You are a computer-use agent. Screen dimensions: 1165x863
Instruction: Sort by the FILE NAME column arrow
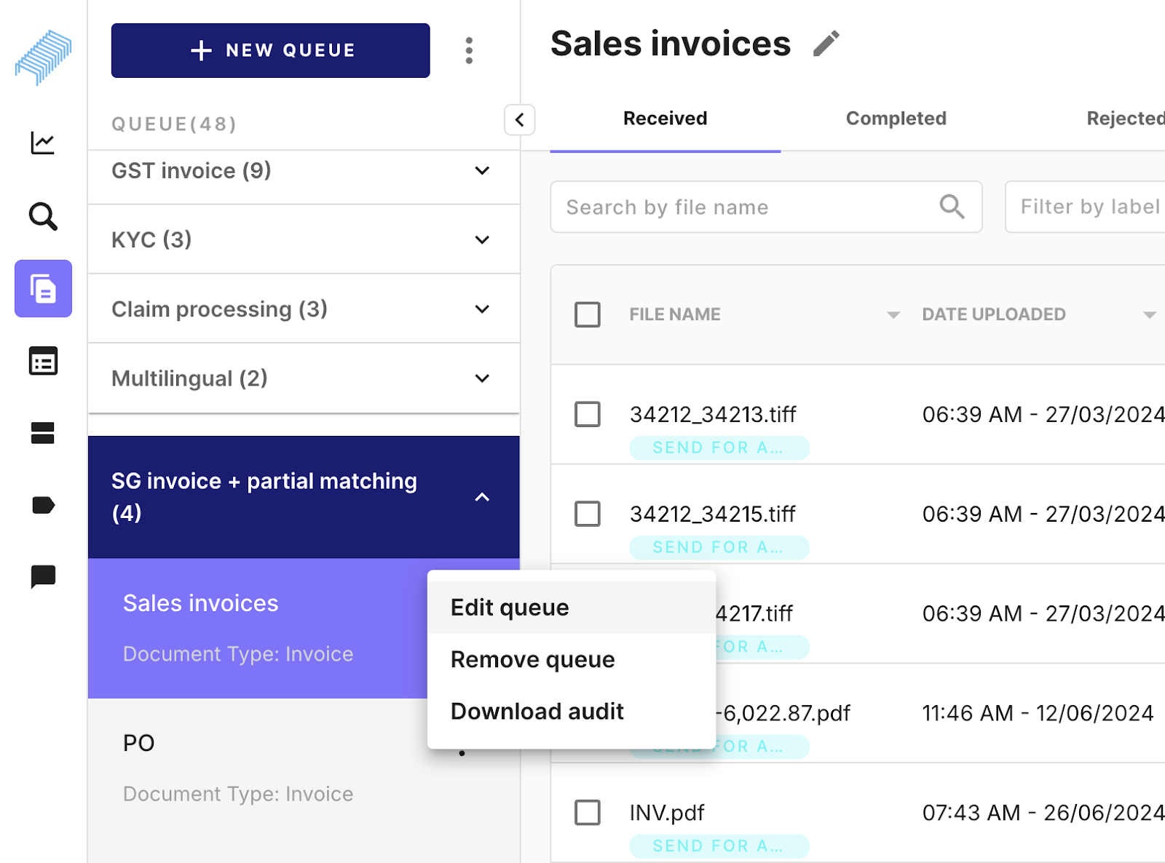click(x=893, y=315)
